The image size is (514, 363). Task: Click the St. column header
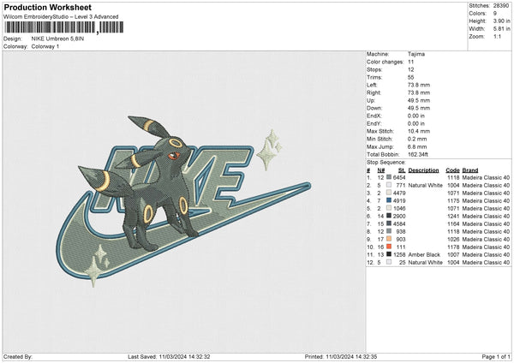click(402, 170)
